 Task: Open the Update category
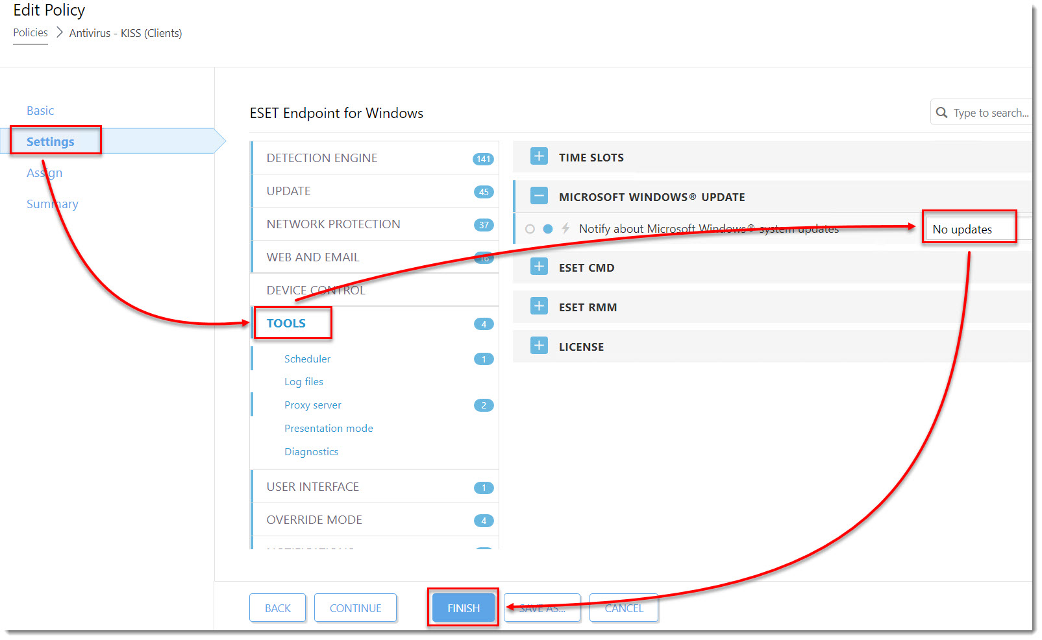click(x=375, y=191)
